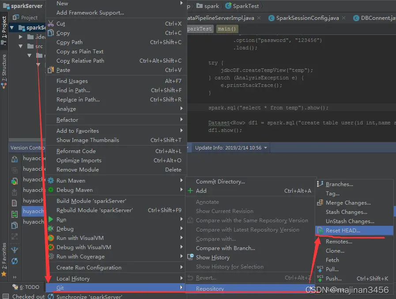Click the main() breadcrumb
The width and height of the screenshot is (396, 299).
point(227,29)
